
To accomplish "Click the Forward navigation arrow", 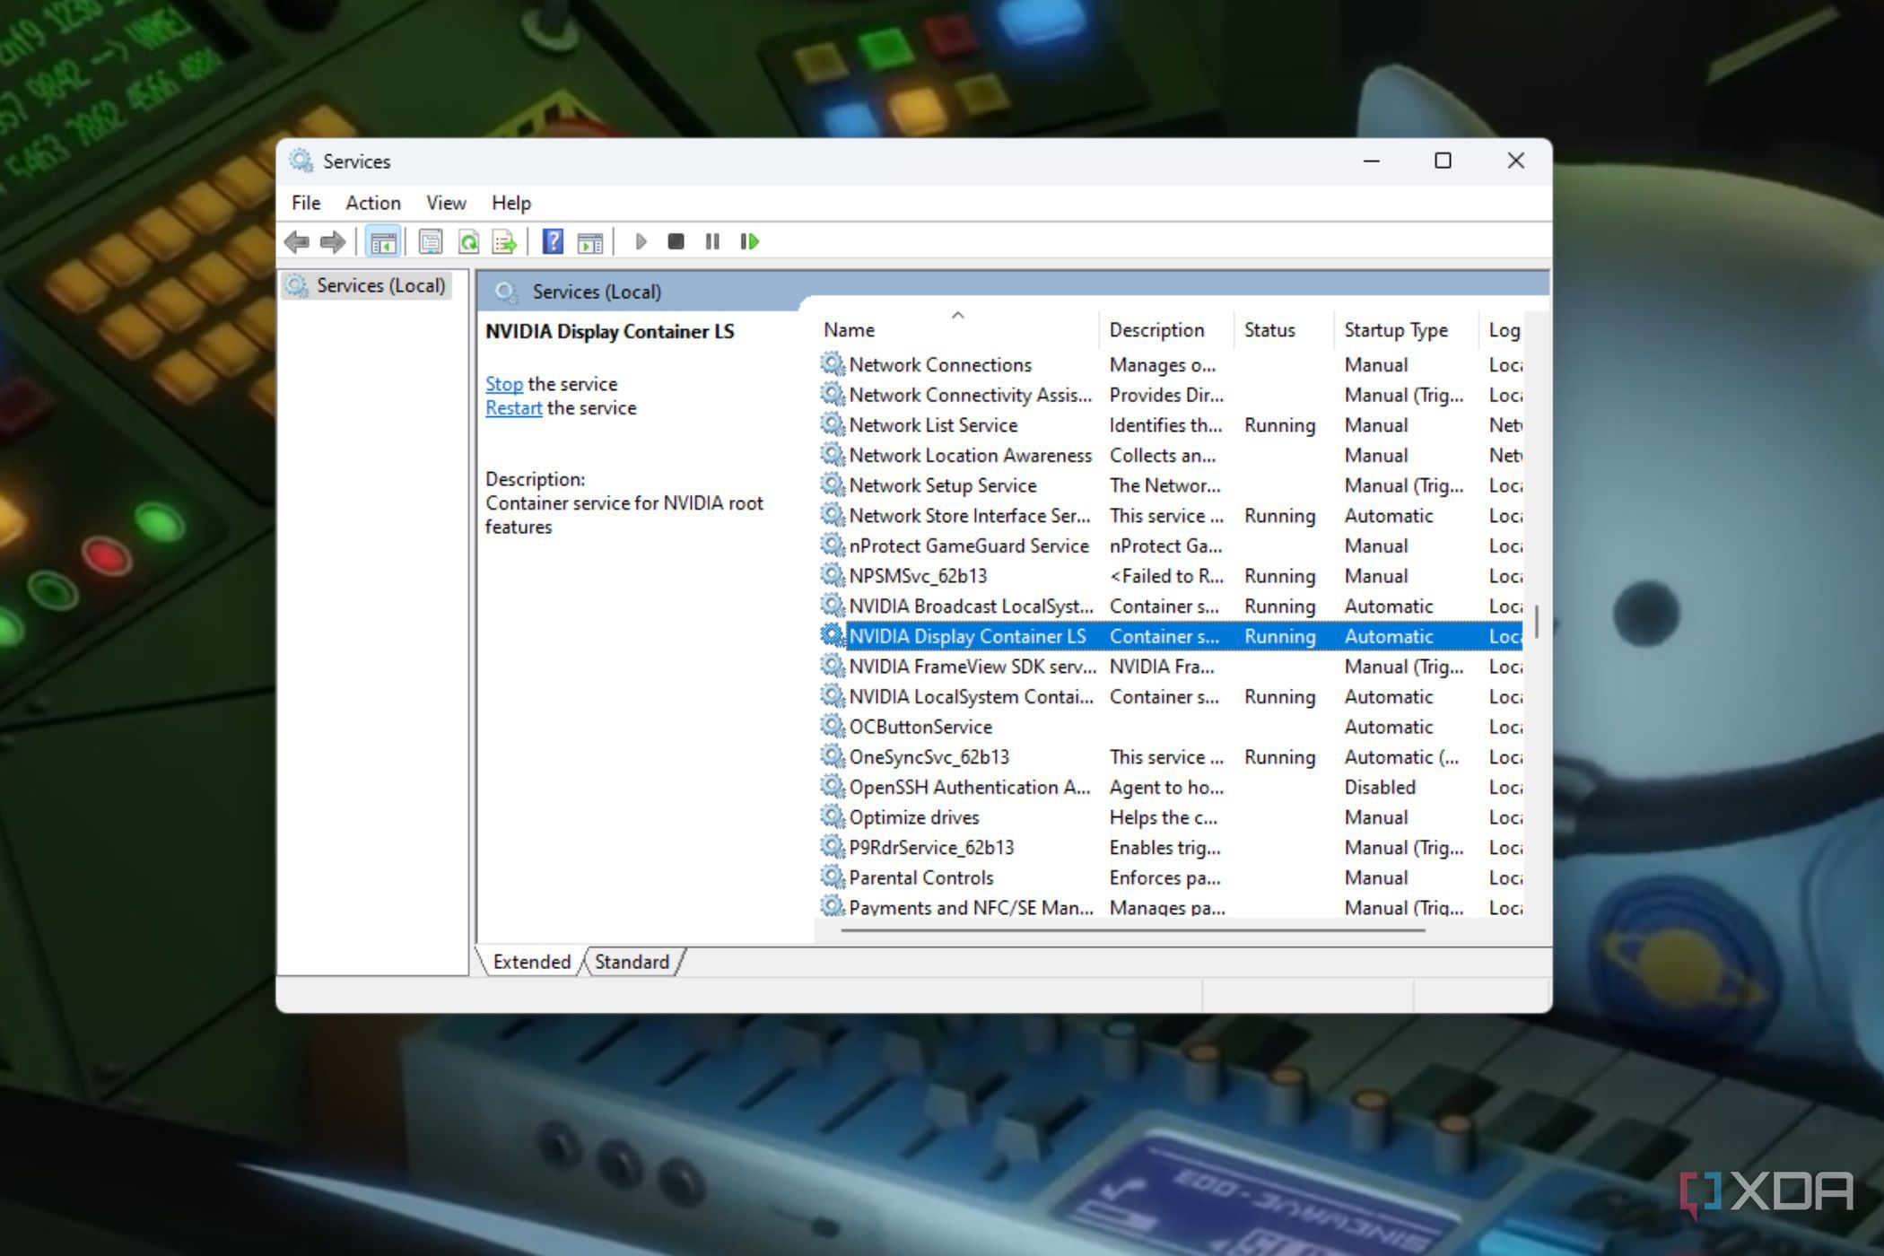I will (332, 241).
